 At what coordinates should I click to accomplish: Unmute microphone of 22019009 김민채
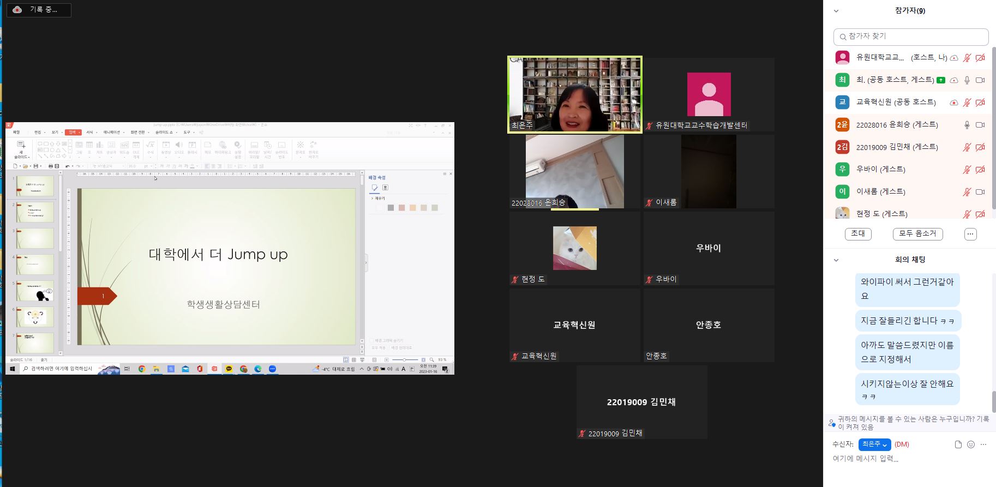click(x=967, y=147)
